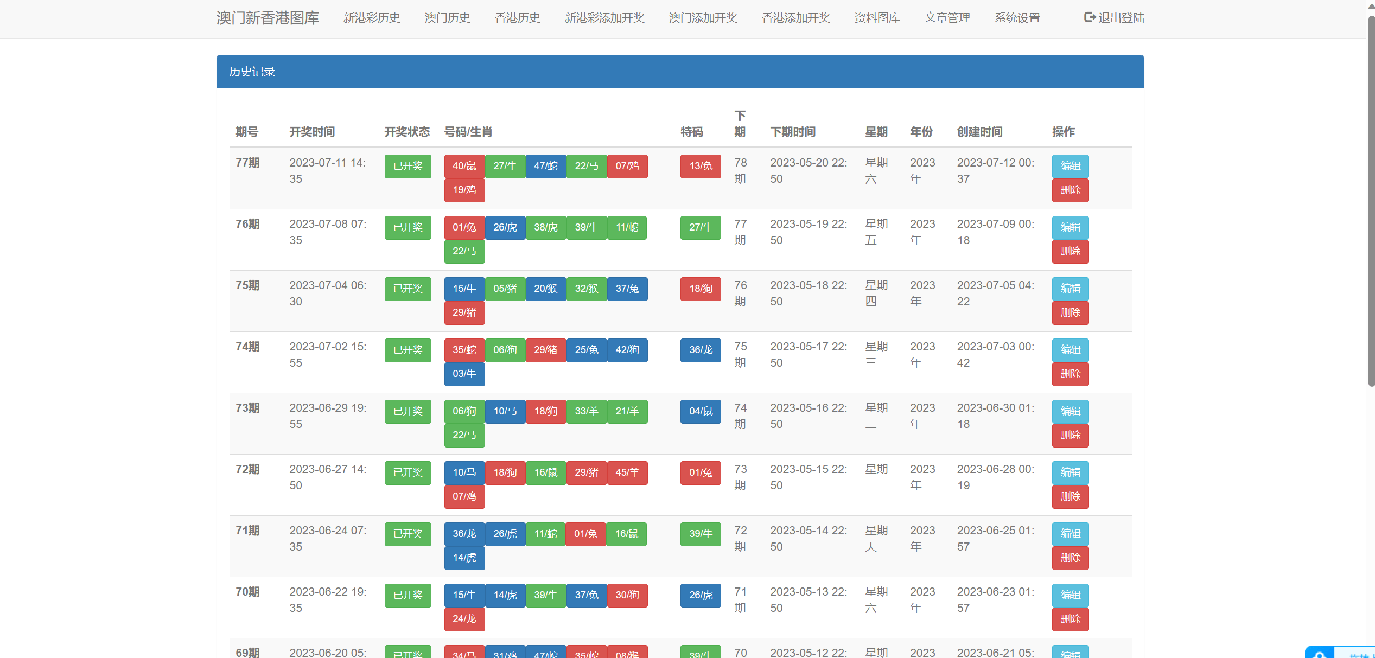Select blue 36/龙 special code badge
The image size is (1375, 658).
(x=700, y=350)
